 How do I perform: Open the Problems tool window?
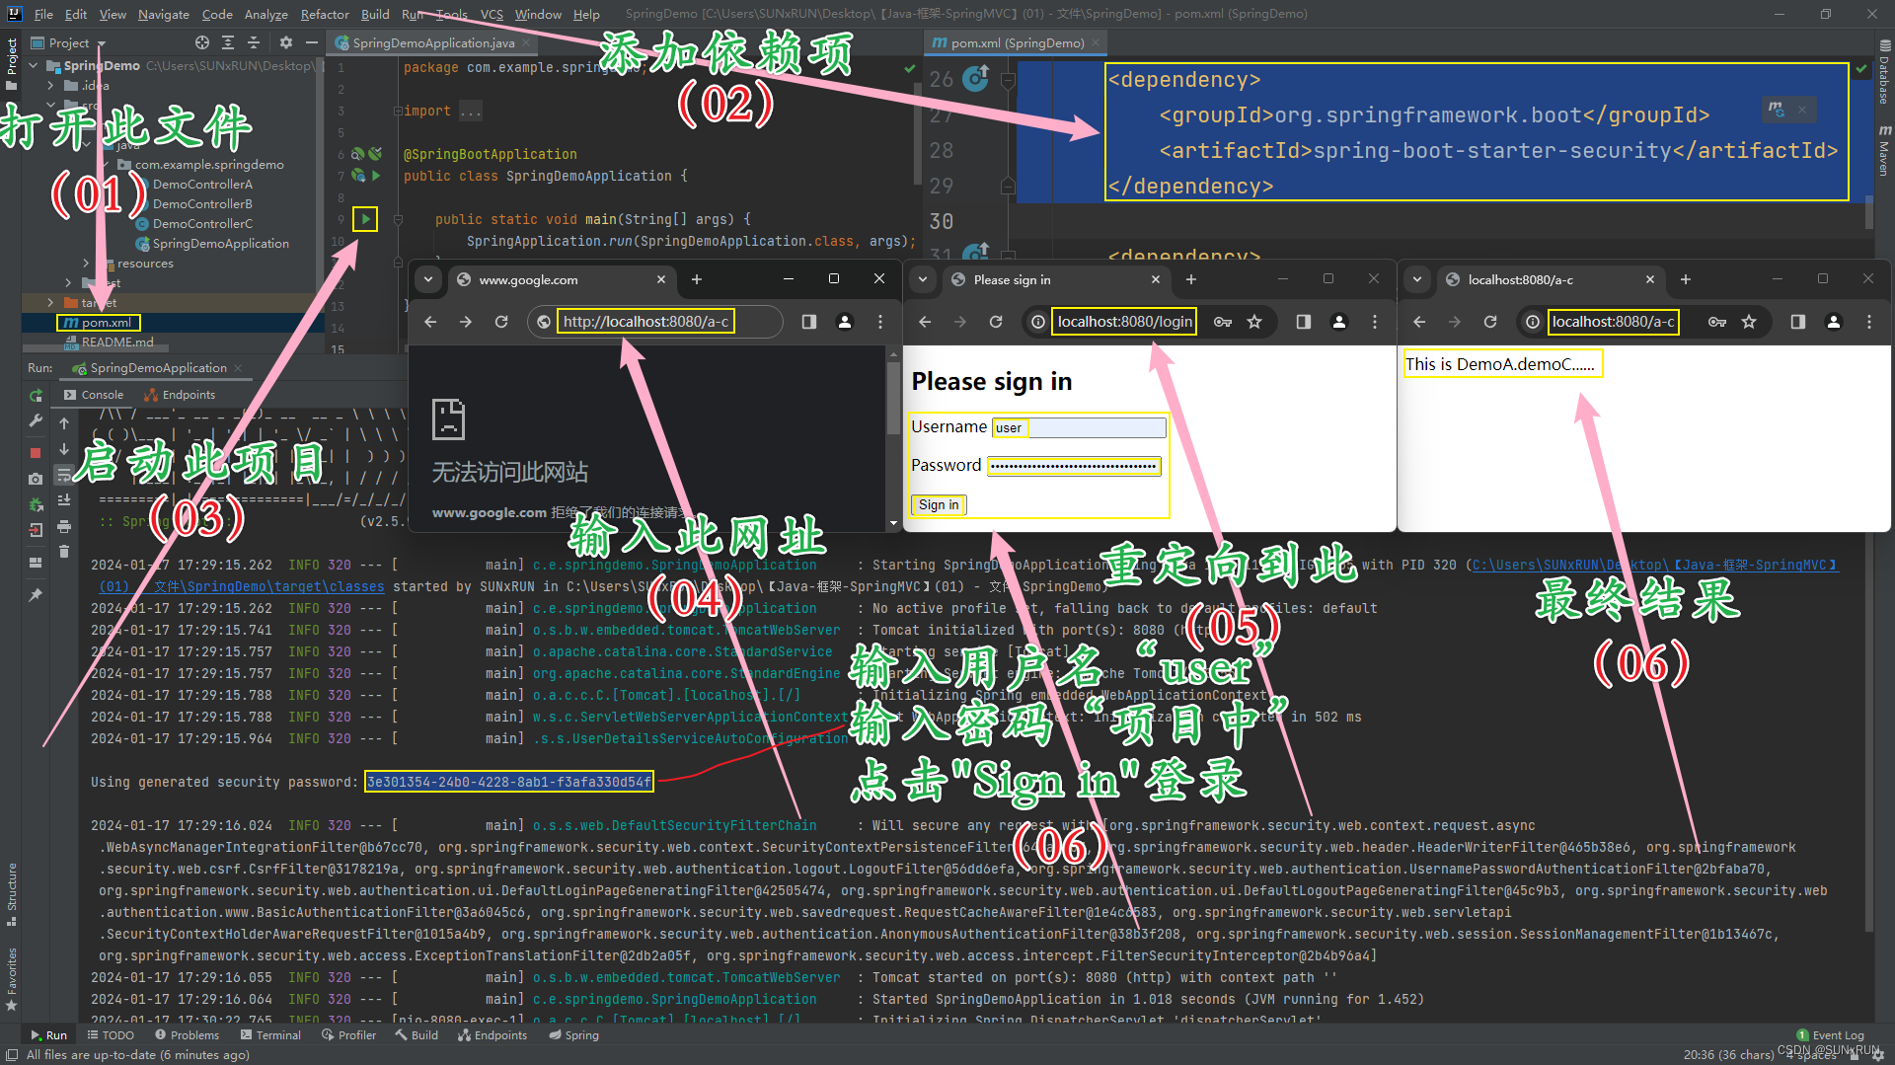[187, 1035]
